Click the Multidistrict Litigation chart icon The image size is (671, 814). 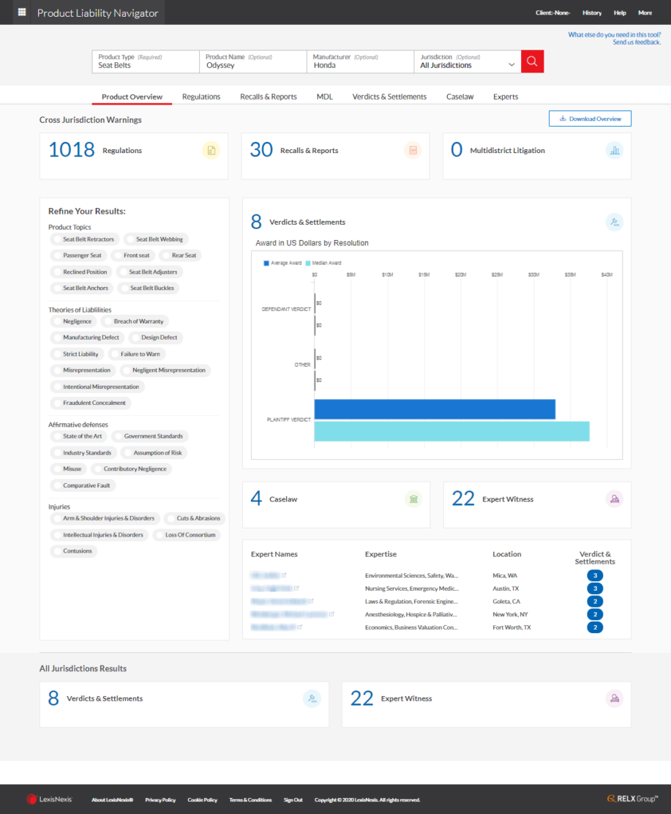tap(615, 151)
